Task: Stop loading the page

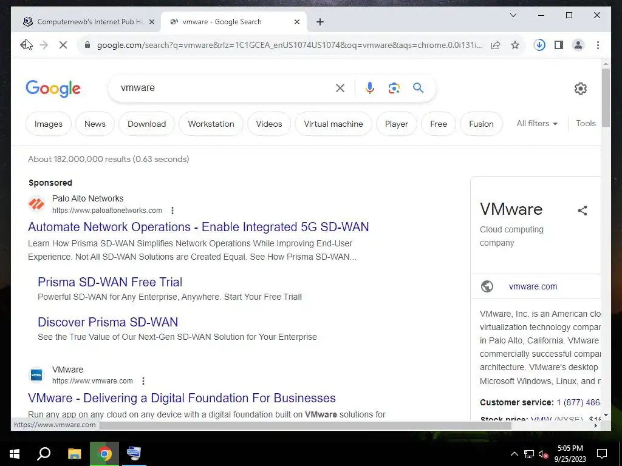Action: point(63,45)
